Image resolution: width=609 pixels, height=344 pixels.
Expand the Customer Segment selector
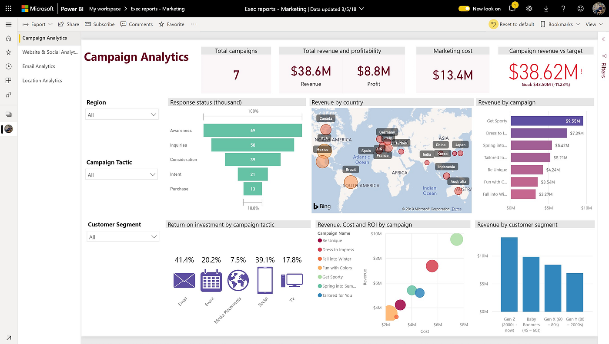tap(123, 236)
